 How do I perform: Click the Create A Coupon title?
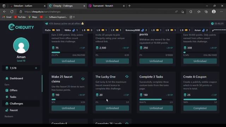[195, 77]
